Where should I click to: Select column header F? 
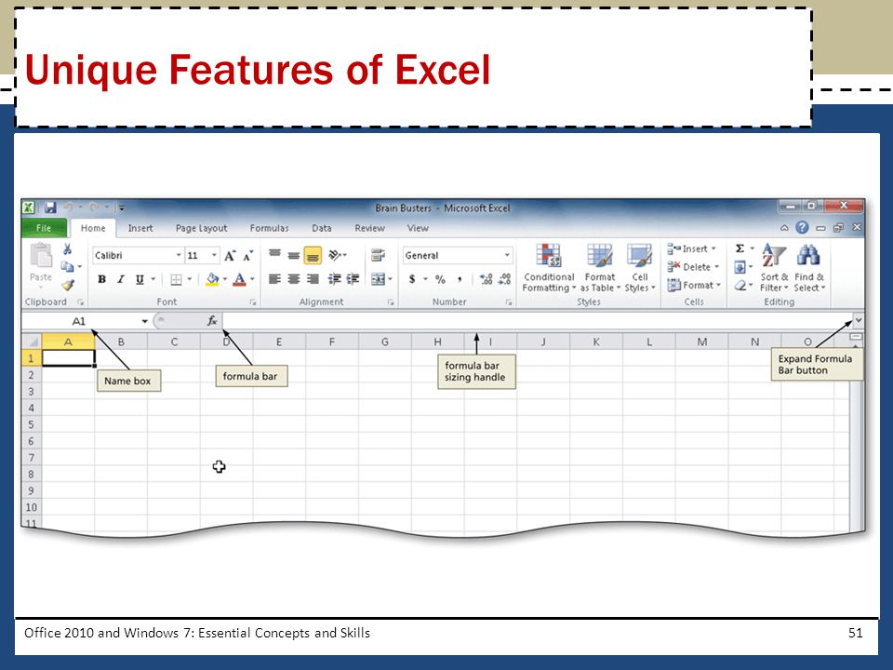[332, 342]
